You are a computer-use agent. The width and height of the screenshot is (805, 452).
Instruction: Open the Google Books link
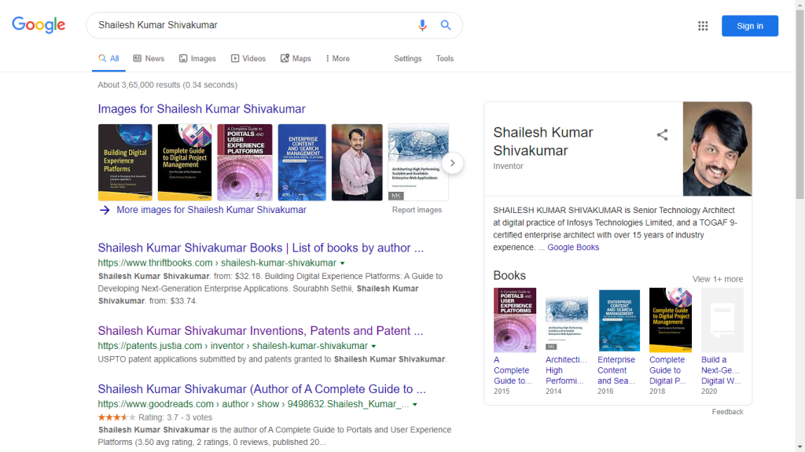(572, 247)
